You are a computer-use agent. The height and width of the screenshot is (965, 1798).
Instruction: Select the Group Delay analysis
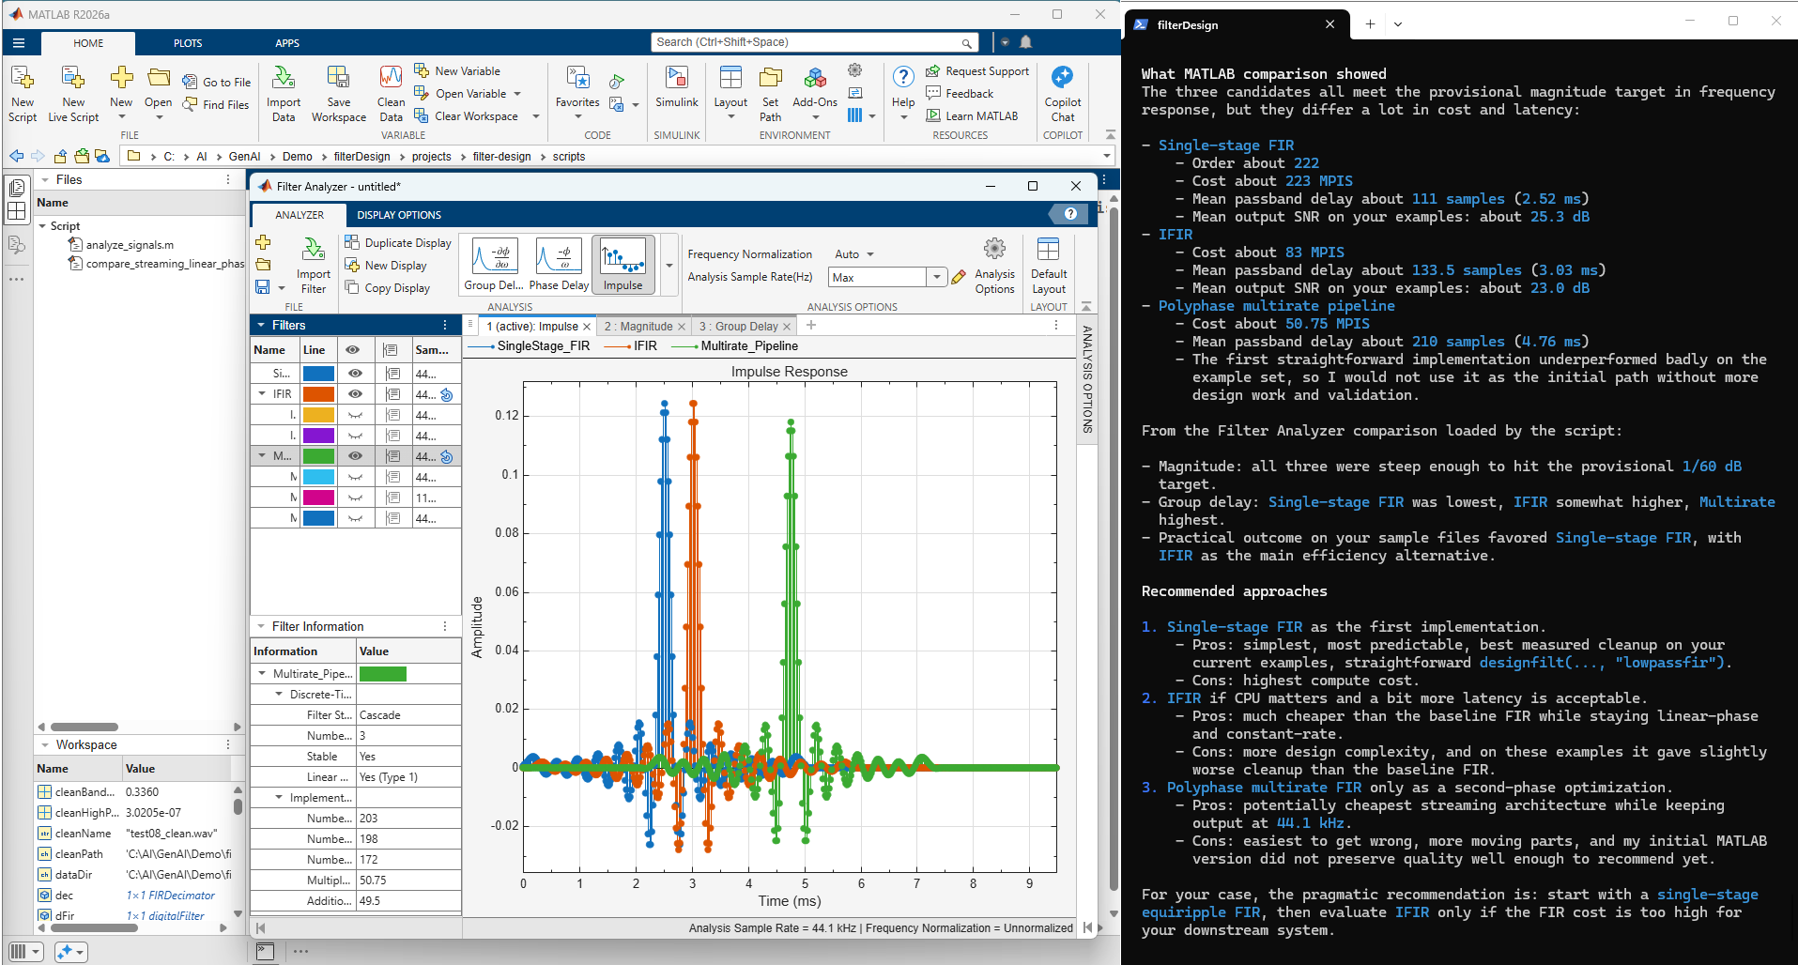494,265
